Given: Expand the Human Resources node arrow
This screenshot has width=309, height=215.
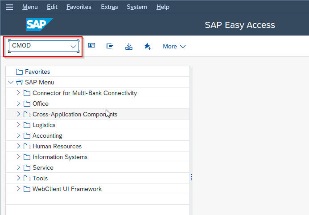Looking at the screenshot, I should (18, 147).
